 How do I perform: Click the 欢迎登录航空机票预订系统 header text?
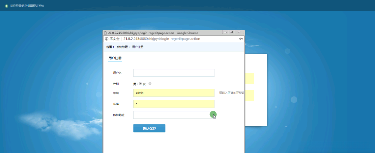27,6
